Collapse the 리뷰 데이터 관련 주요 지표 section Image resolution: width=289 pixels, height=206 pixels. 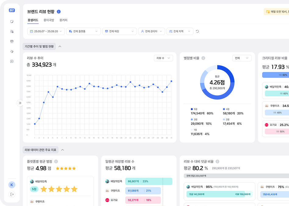point(63,150)
